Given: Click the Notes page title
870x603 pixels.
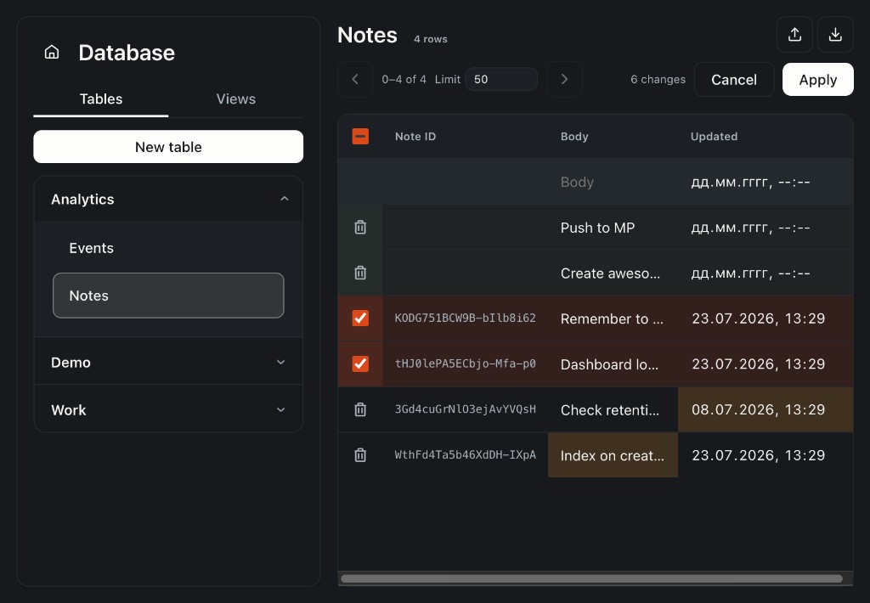Looking at the screenshot, I should click(x=367, y=35).
